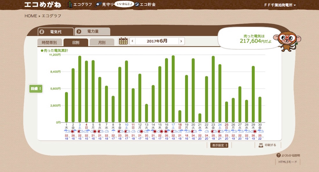
Task: Switch to the 電力量 tab
Action: [92, 32]
